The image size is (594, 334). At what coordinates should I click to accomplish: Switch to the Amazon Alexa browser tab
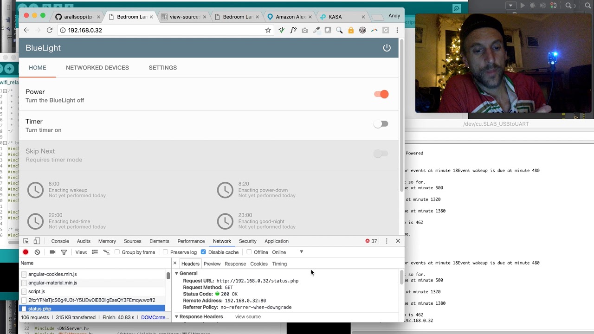click(x=291, y=17)
